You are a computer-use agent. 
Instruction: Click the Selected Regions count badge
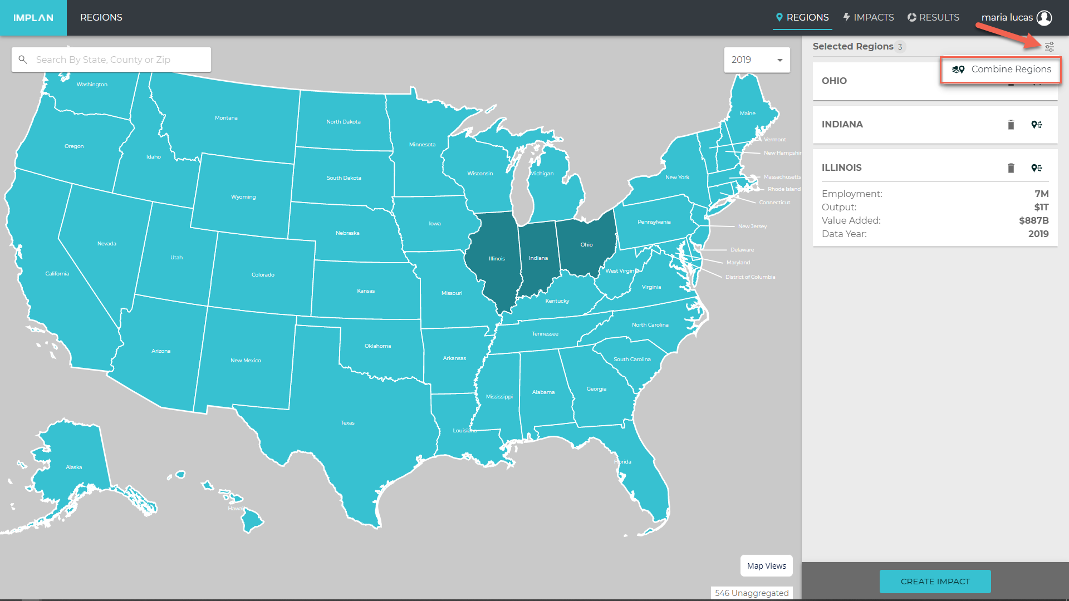click(x=900, y=47)
